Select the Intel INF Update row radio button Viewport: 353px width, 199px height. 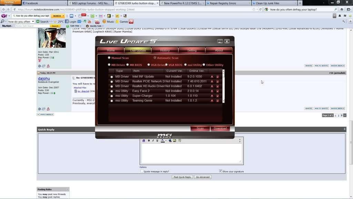coord(112,77)
